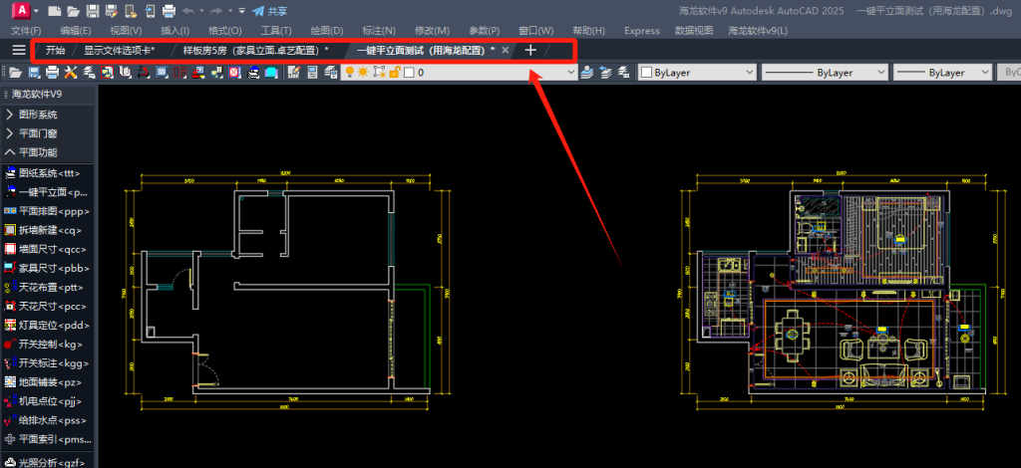The width and height of the screenshot is (1021, 468).
Task: Click the Undo arrow icon
Action: (188, 11)
